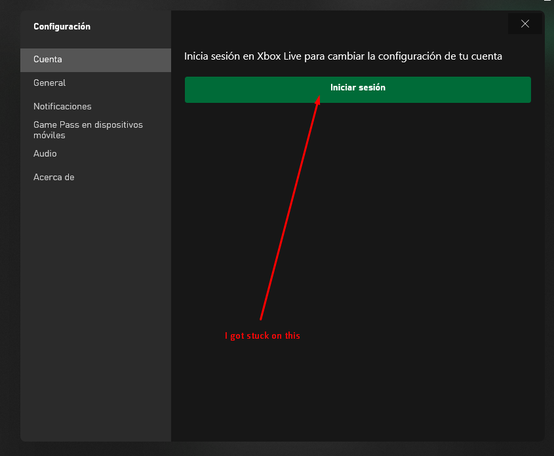The height and width of the screenshot is (456, 554).
Task: Click the green Iniciar sesión button
Action: 357,90
